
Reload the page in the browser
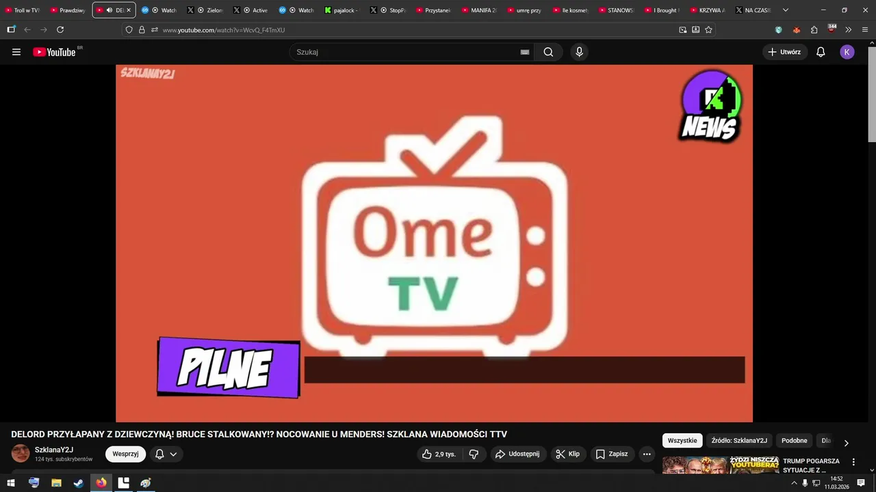pyautogui.click(x=60, y=29)
